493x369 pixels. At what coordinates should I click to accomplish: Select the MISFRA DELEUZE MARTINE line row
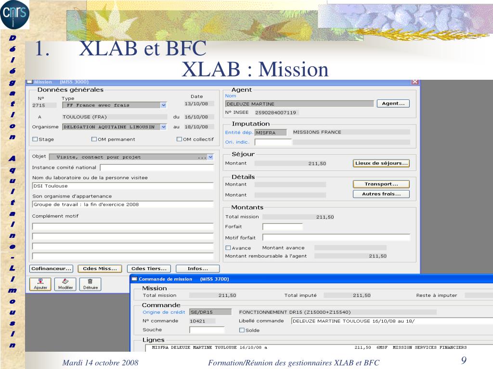pos(319,348)
